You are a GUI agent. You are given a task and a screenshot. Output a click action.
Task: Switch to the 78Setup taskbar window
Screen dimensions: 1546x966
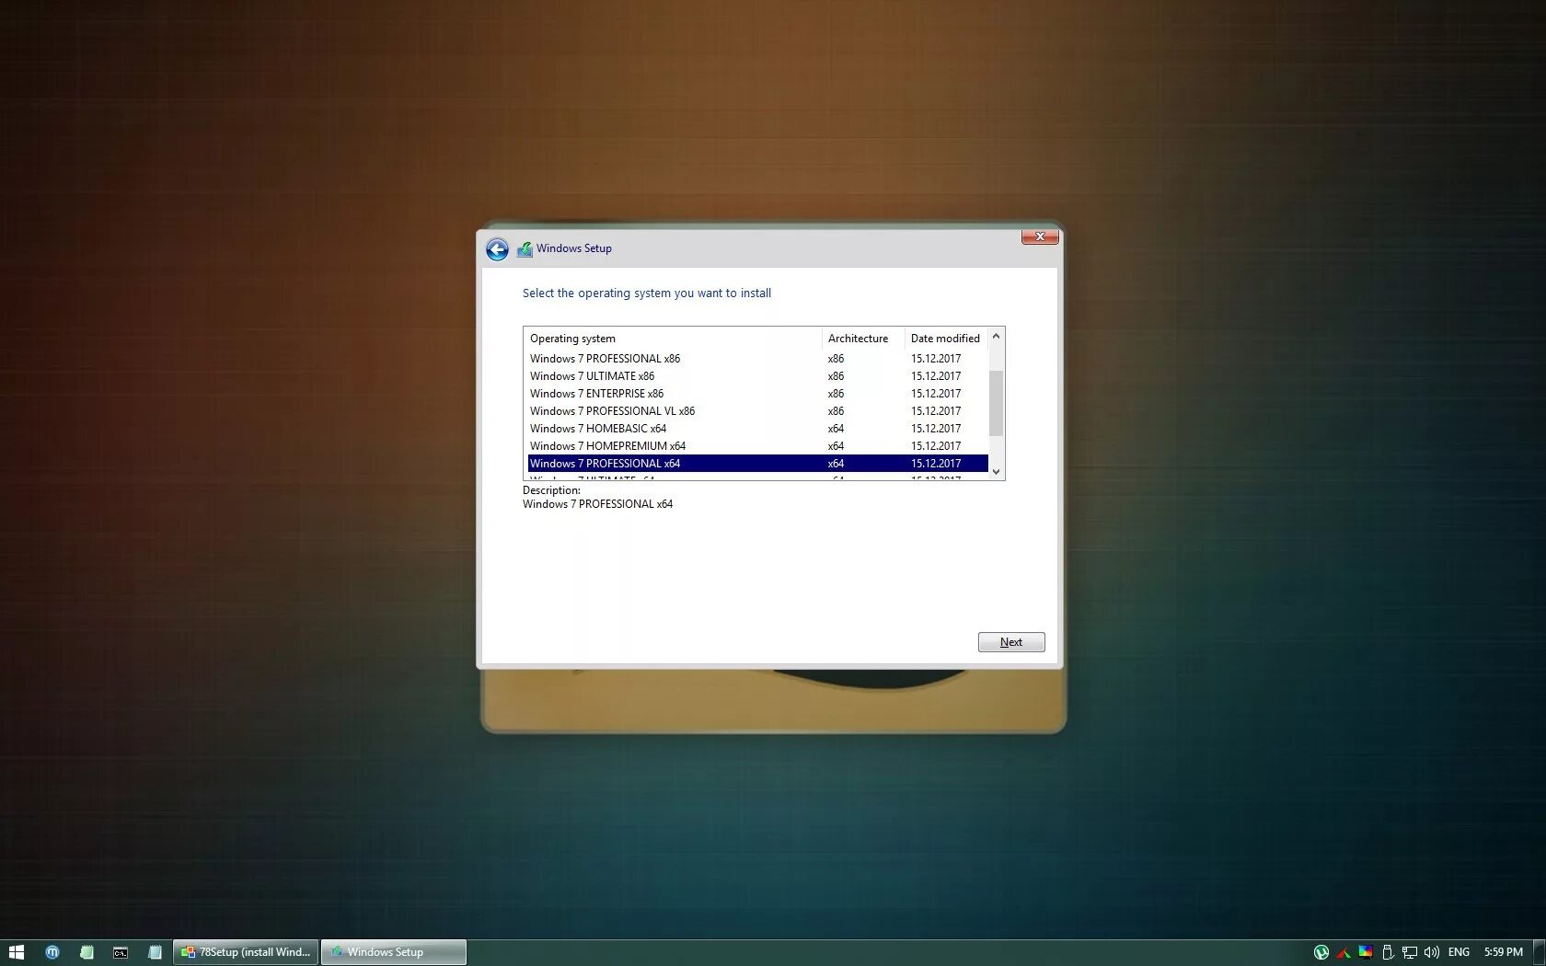coord(246,952)
